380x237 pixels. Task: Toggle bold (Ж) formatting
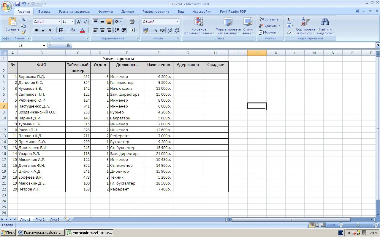[x=36, y=30]
